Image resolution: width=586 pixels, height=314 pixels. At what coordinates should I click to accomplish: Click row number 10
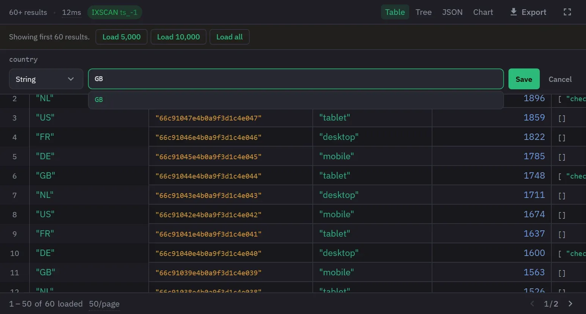[15, 253]
